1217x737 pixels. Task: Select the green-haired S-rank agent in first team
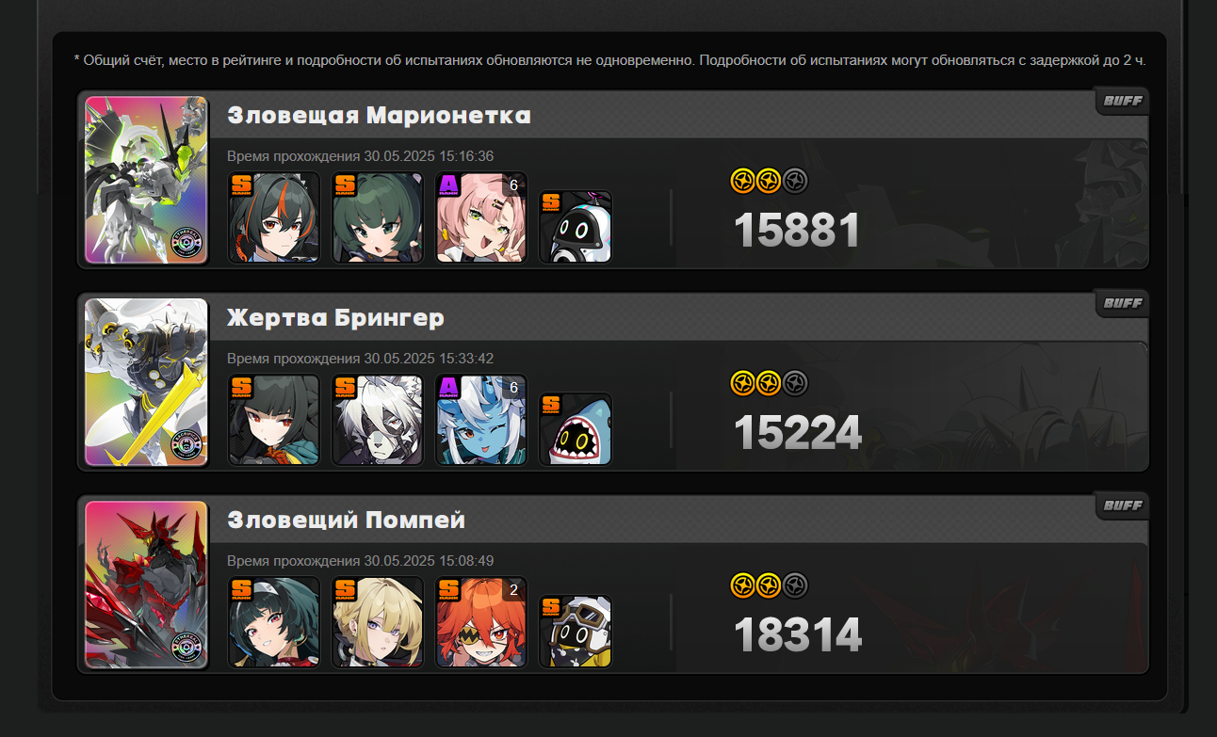[378, 217]
